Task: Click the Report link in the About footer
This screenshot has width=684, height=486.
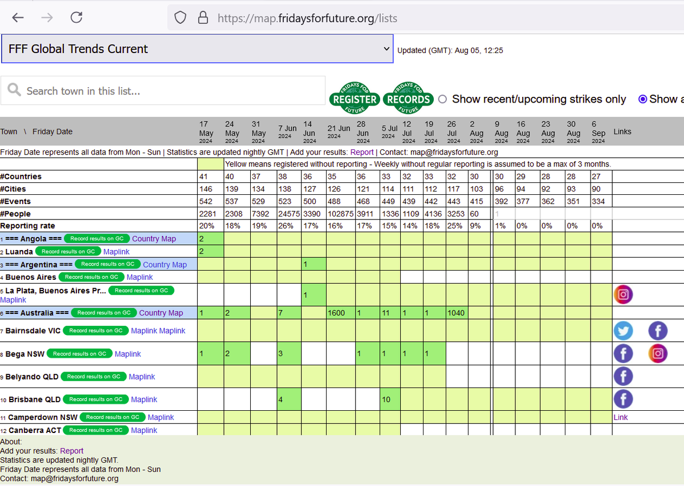Action: click(72, 451)
